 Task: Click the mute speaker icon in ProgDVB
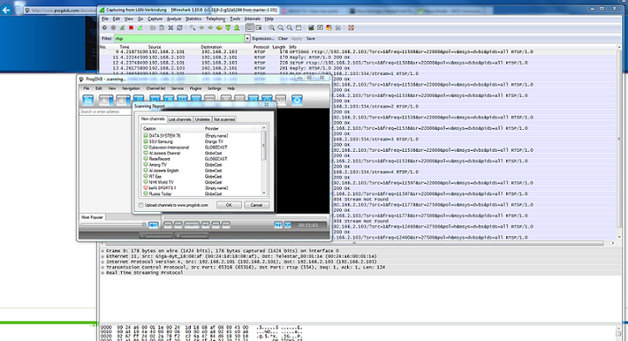(x=153, y=225)
